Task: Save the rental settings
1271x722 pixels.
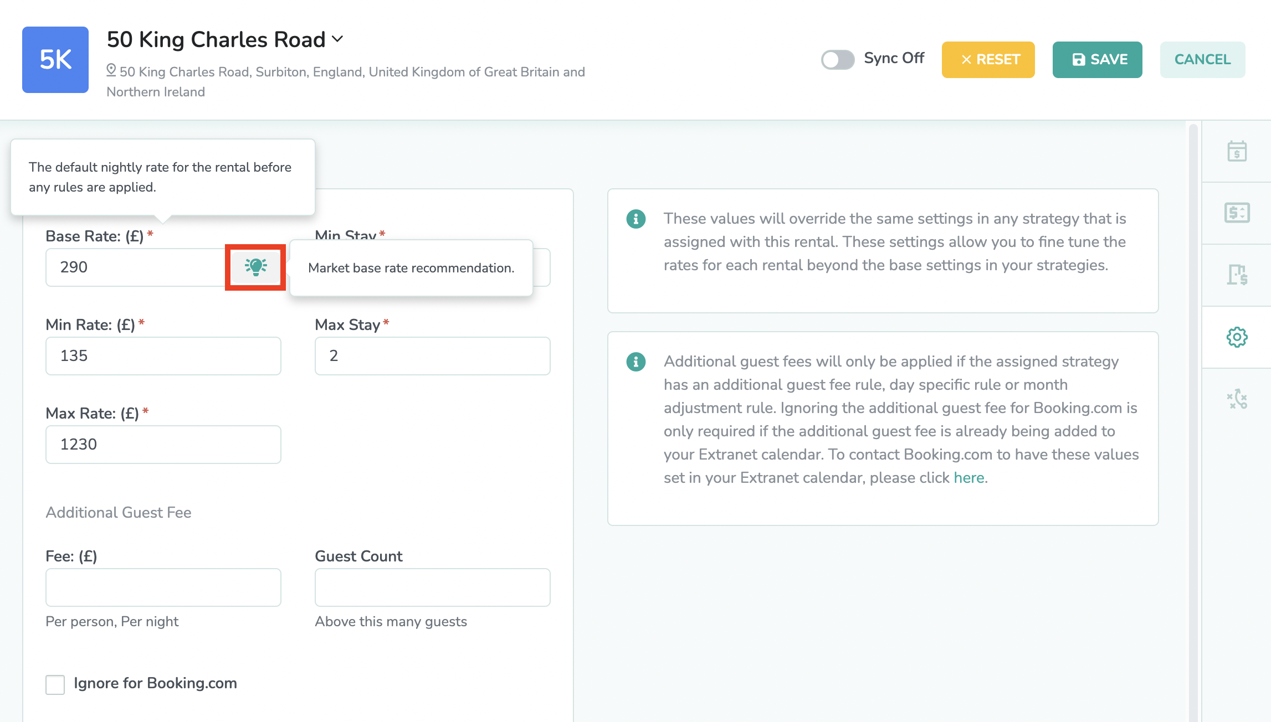Action: tap(1097, 60)
